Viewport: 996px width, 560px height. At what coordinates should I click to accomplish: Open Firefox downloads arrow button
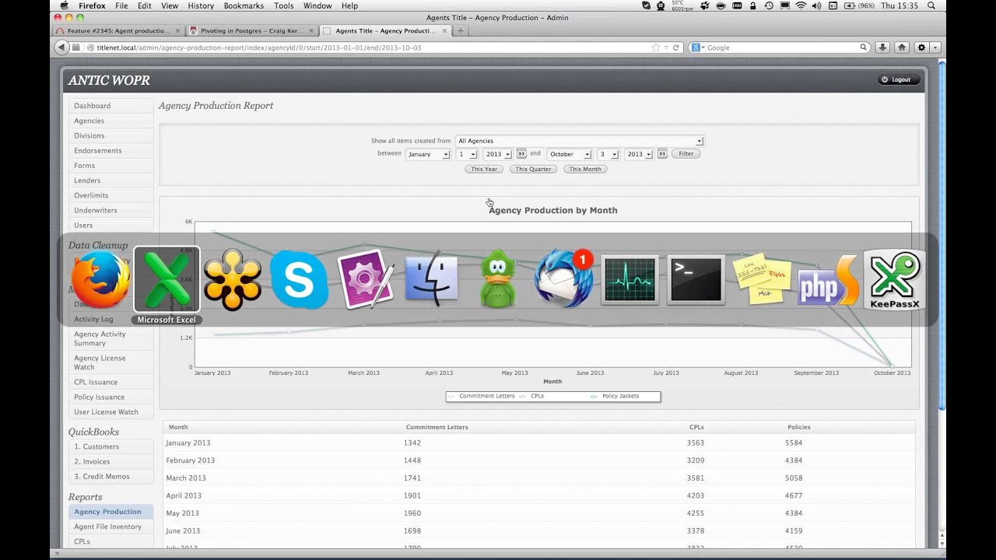click(x=882, y=47)
